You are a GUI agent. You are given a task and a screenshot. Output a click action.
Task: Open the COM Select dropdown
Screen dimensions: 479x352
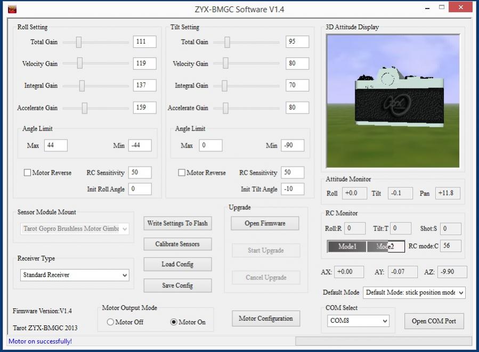358,321
